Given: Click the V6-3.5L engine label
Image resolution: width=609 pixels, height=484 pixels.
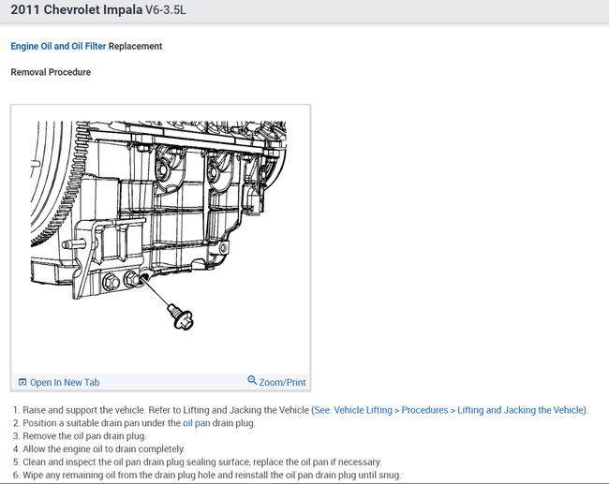Looking at the screenshot, I should [x=166, y=10].
